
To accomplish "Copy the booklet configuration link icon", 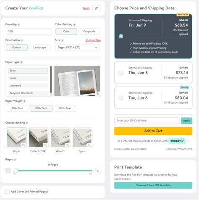I will tap(97, 8).
